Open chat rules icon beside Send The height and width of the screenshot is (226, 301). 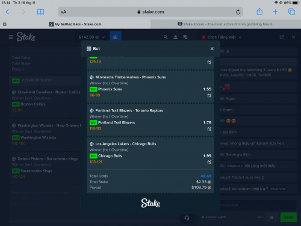tap(272, 218)
